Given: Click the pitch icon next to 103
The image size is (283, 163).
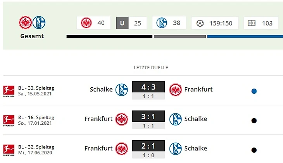Looking at the screenshot, I should pyautogui.click(x=252, y=23).
